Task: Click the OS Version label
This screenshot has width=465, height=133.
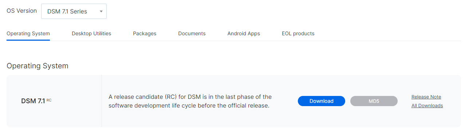Action: click(22, 11)
